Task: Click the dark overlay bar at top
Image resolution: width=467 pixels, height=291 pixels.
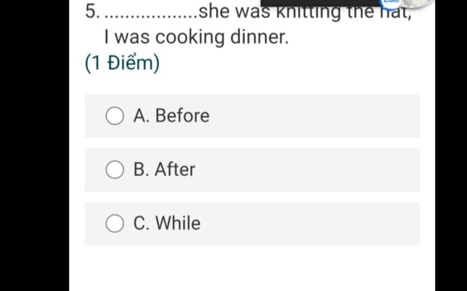Action: click(x=321, y=3)
